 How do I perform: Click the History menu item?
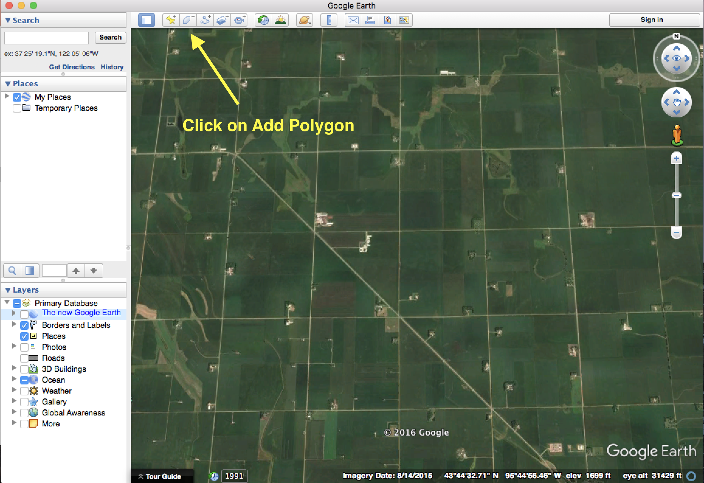pyautogui.click(x=112, y=67)
